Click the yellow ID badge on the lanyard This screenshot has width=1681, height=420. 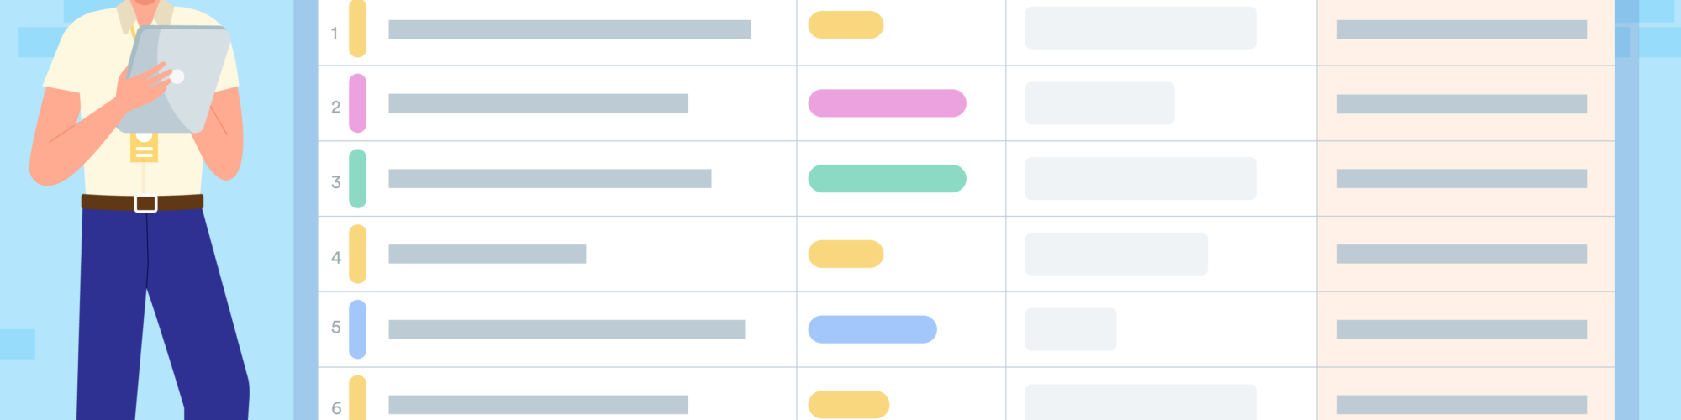144,148
